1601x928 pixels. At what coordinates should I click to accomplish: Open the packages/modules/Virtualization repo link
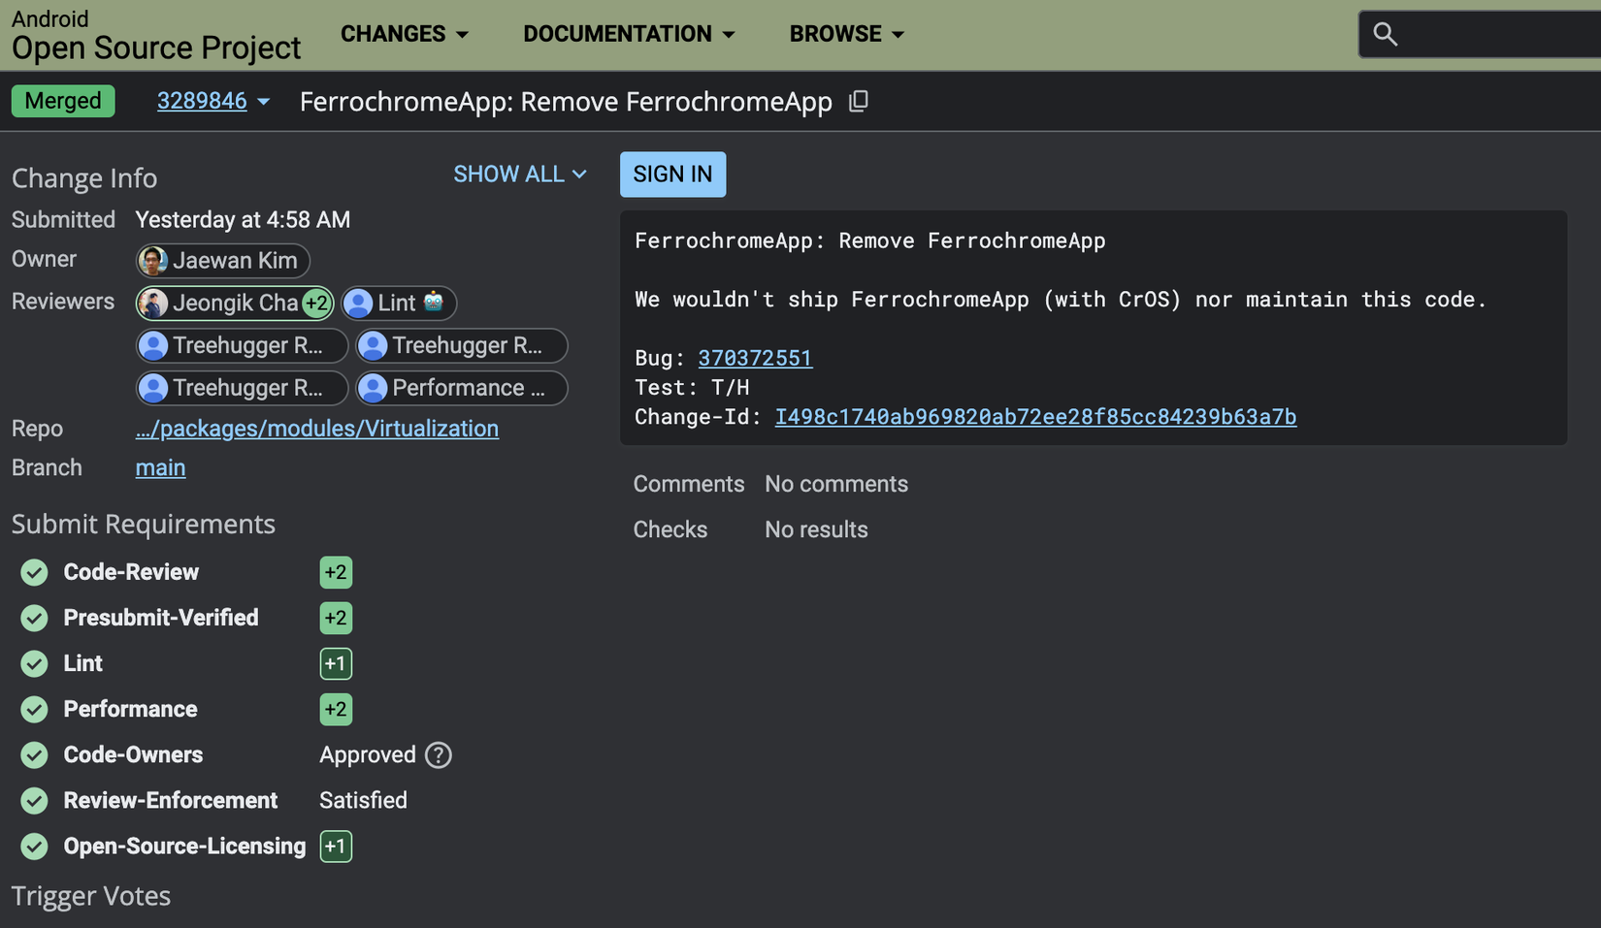[x=317, y=429]
